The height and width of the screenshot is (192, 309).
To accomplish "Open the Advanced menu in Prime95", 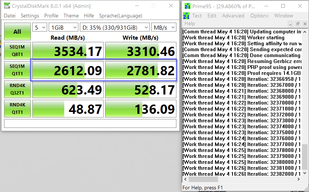I will pos(233,16).
